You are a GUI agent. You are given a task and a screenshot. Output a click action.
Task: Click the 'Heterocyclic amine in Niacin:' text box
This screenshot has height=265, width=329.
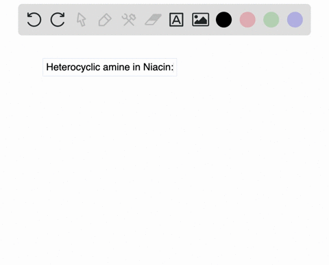click(110, 67)
